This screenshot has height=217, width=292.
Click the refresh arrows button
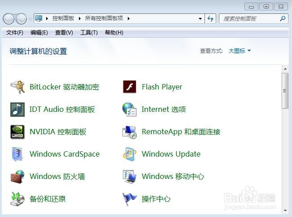pos(210,19)
